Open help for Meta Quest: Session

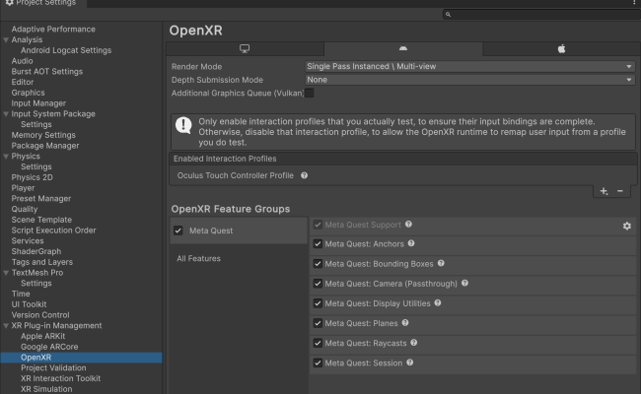tap(409, 362)
